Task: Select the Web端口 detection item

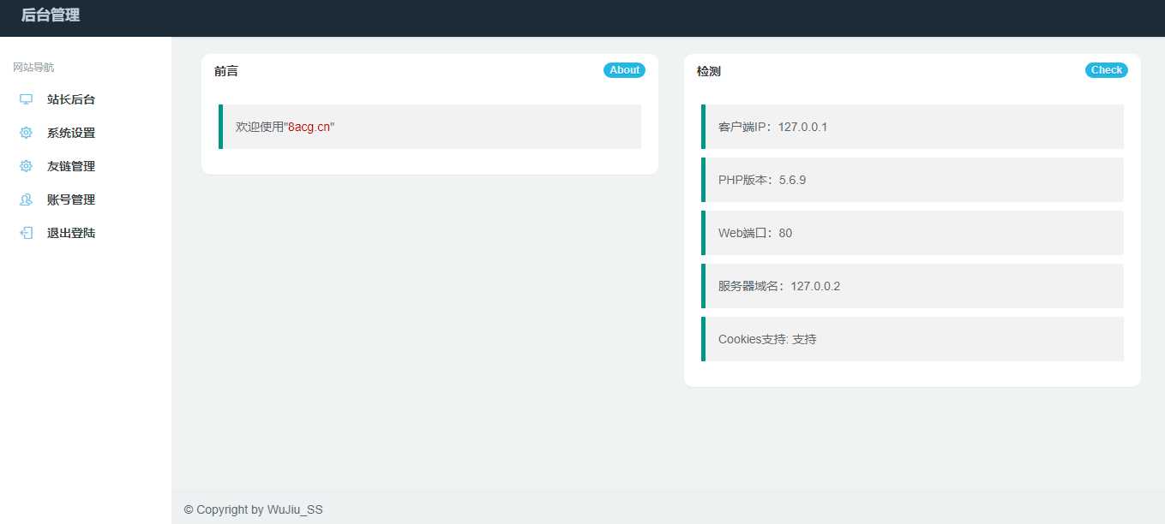Action: [912, 233]
